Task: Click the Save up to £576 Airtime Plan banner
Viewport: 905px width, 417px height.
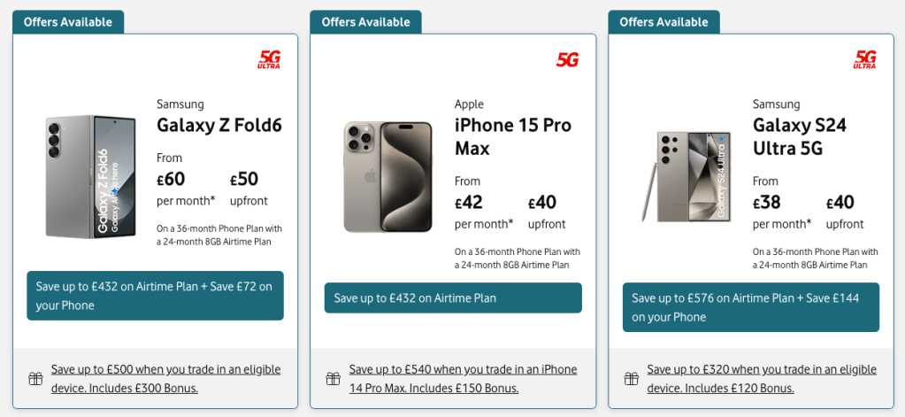Action: pos(751,307)
